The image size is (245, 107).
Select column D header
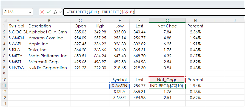pyautogui.click(x=100, y=20)
